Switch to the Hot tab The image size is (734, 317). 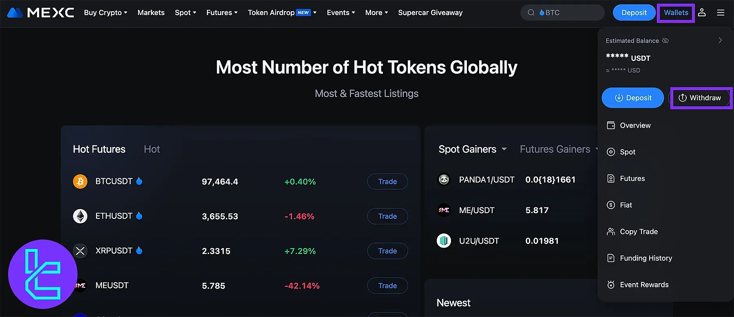pyautogui.click(x=152, y=149)
